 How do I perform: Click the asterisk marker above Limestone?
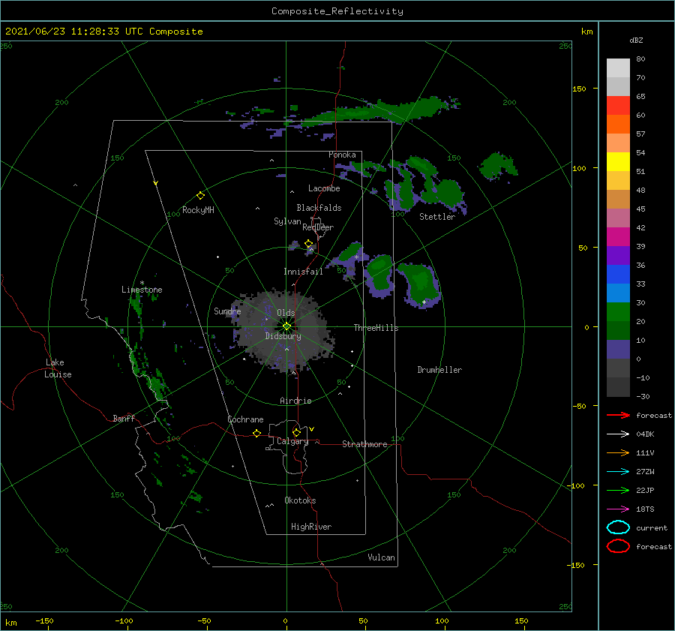tap(142, 283)
